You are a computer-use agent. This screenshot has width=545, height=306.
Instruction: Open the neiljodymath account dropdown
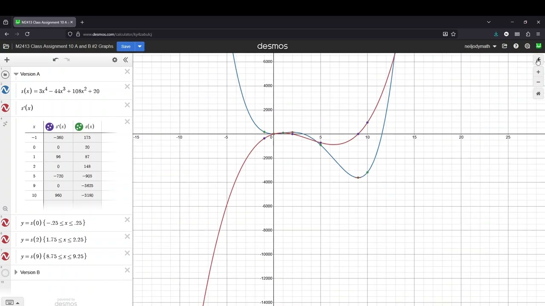pos(480,46)
